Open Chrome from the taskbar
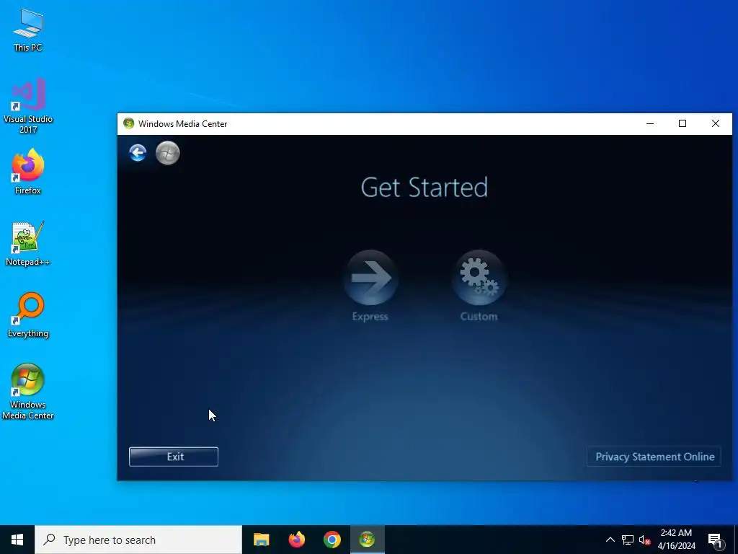738x554 pixels. [332, 540]
